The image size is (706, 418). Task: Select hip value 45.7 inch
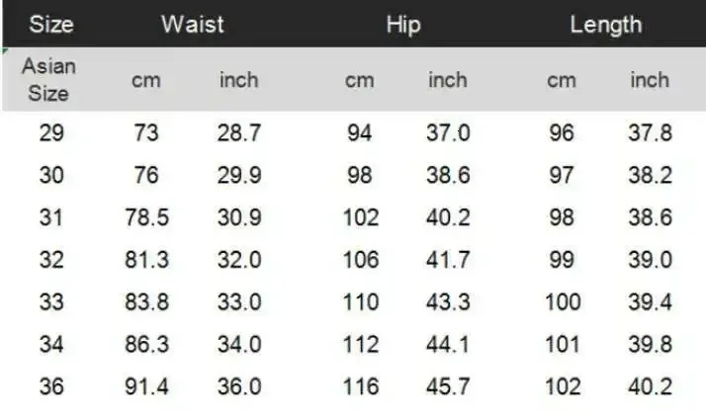[447, 386]
